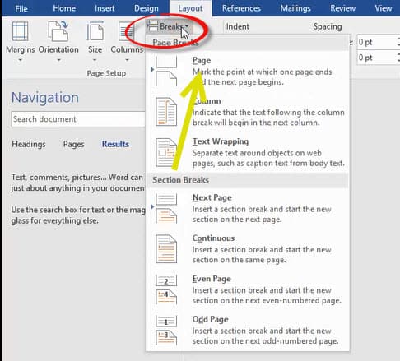Select the Size paper icon

(x=95, y=31)
